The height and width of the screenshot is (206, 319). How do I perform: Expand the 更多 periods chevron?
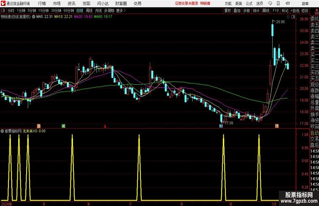(x=121, y=11)
